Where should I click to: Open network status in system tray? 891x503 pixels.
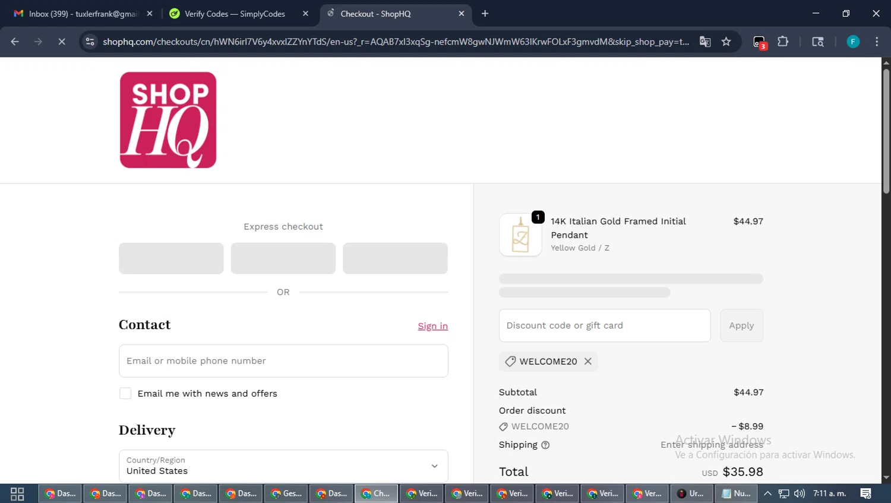click(784, 493)
